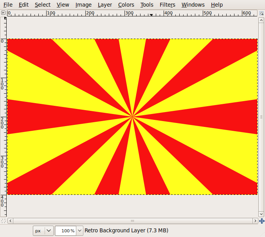Click the vertical scrollbar down arrow
Viewport: 265px width, 237px height.
click(x=261, y=214)
